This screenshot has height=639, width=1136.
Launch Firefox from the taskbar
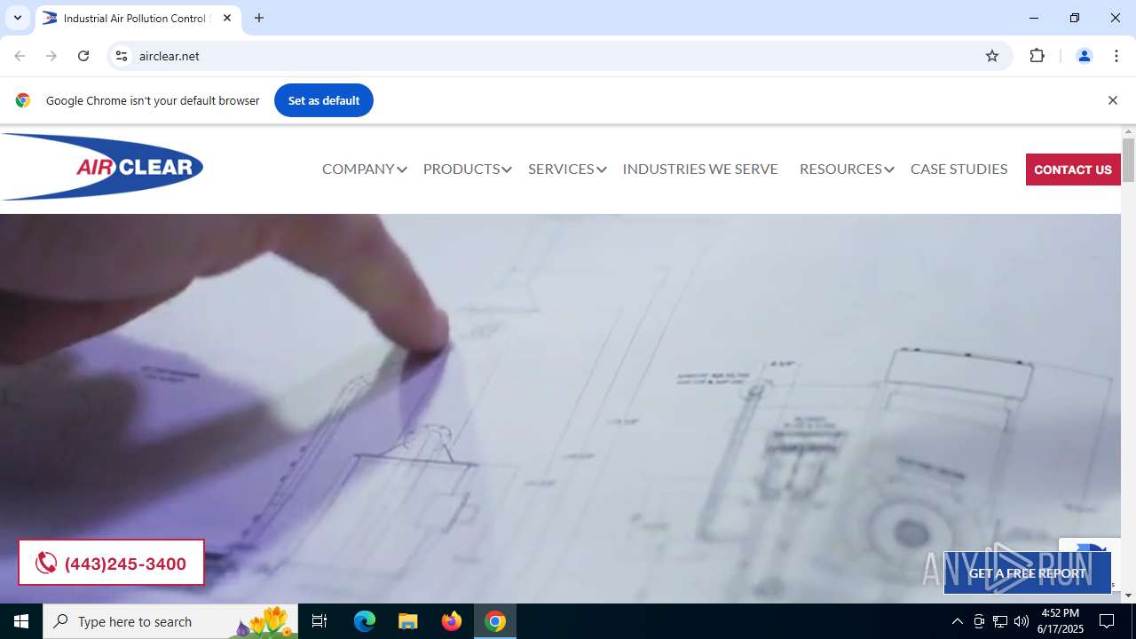click(x=452, y=621)
